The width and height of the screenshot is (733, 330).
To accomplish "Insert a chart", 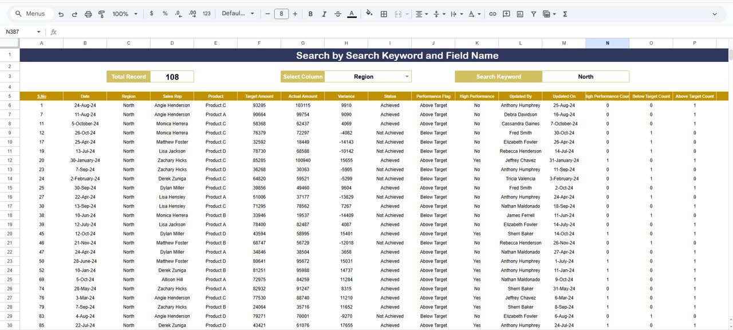I will (520, 14).
